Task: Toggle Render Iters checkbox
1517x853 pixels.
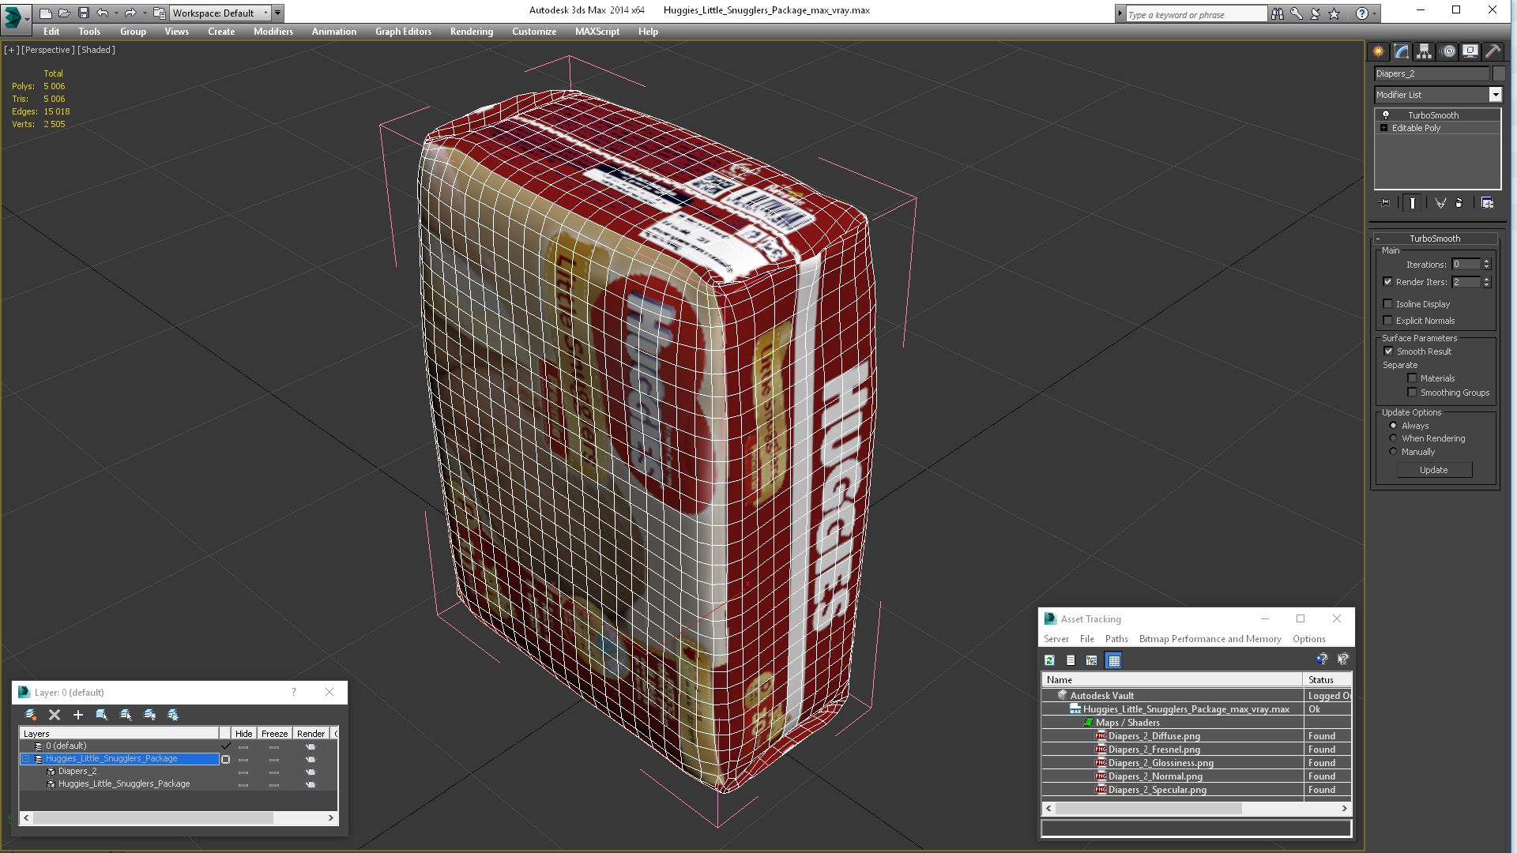Action: tap(1387, 282)
